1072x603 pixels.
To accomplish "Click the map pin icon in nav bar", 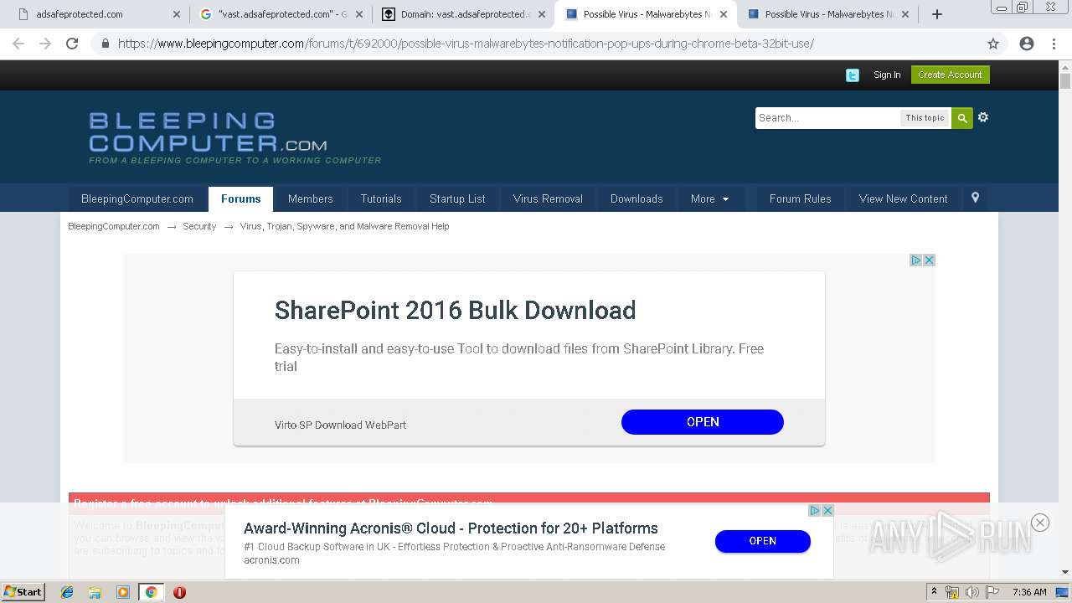I will pyautogui.click(x=975, y=198).
